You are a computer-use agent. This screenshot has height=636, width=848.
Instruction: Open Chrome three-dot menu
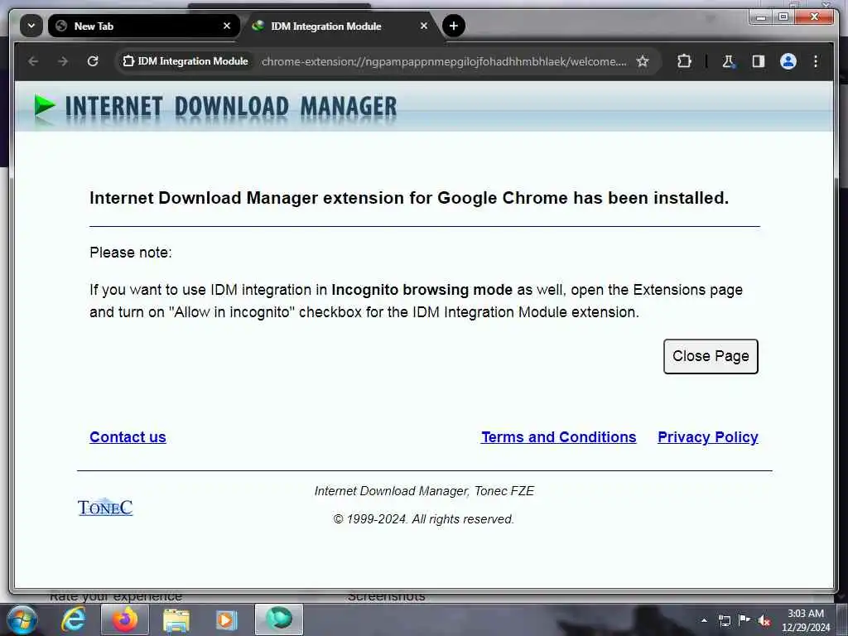pyautogui.click(x=816, y=61)
